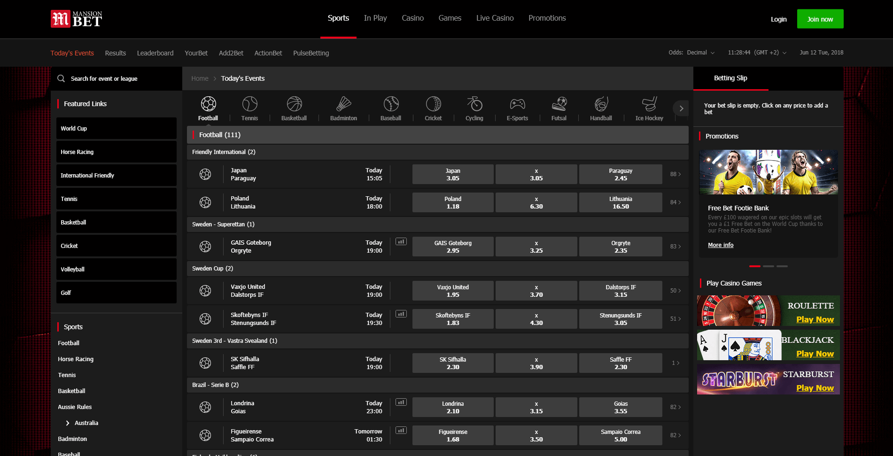The width and height of the screenshot is (893, 456).
Task: Select the Cycling sport icon
Action: coord(474,104)
